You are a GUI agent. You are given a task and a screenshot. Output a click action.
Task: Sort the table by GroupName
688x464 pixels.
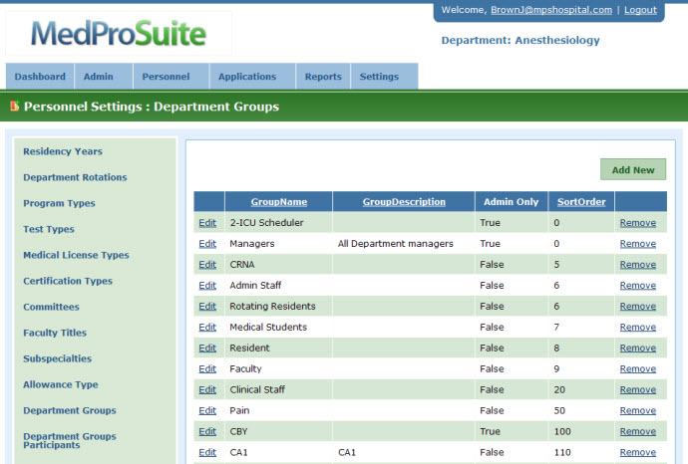[x=279, y=202]
